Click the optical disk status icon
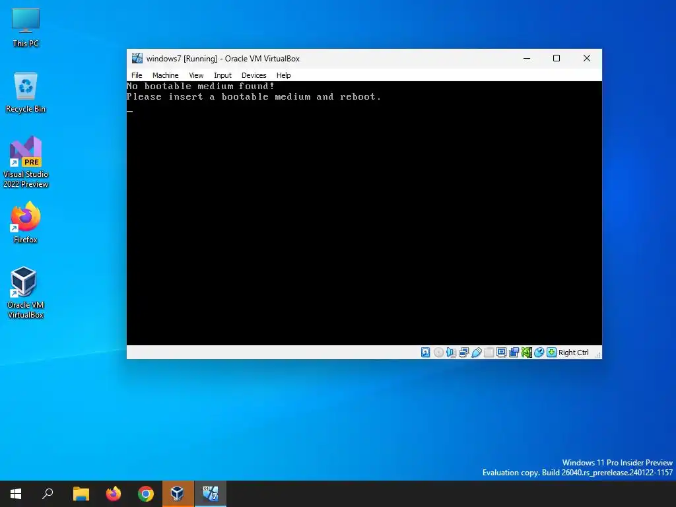The height and width of the screenshot is (507, 676). tap(438, 353)
